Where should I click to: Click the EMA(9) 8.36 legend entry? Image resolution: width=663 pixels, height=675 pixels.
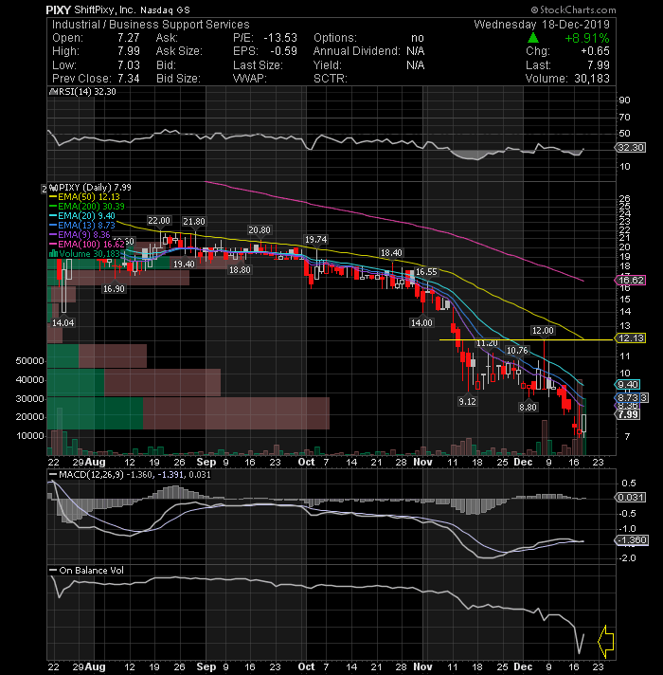pos(84,234)
